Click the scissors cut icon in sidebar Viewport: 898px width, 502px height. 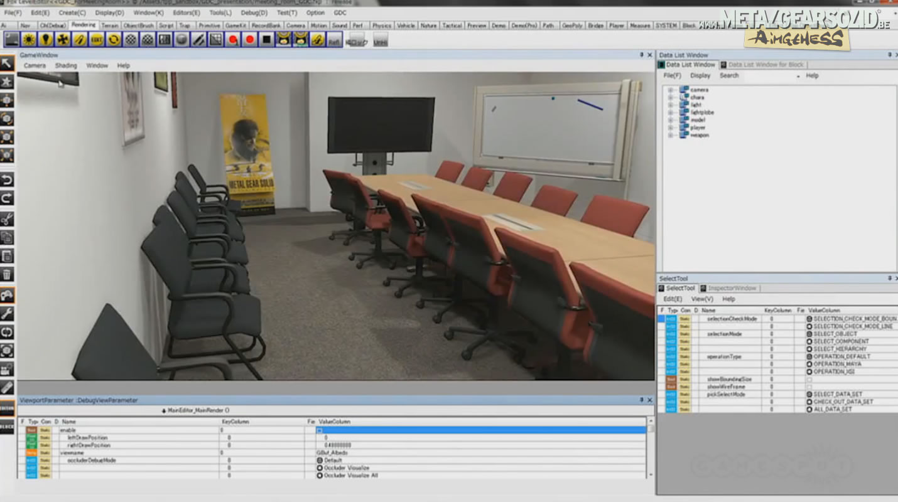[x=7, y=219]
